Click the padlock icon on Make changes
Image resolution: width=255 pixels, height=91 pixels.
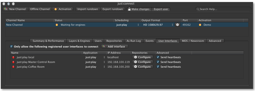[x=129, y=9]
